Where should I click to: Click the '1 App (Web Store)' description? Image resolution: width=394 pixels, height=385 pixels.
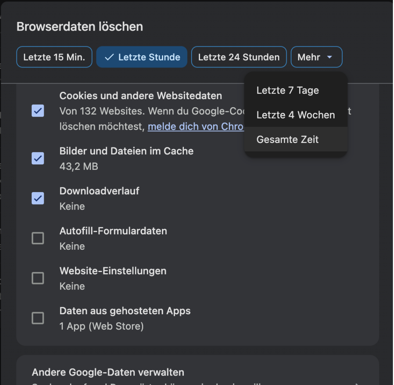(101, 326)
